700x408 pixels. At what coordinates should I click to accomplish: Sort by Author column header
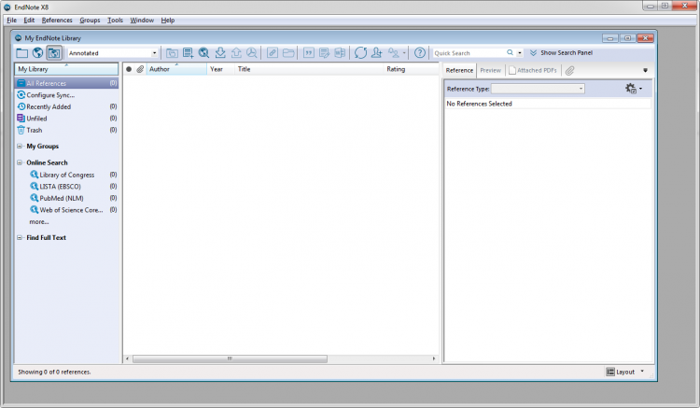click(x=176, y=69)
